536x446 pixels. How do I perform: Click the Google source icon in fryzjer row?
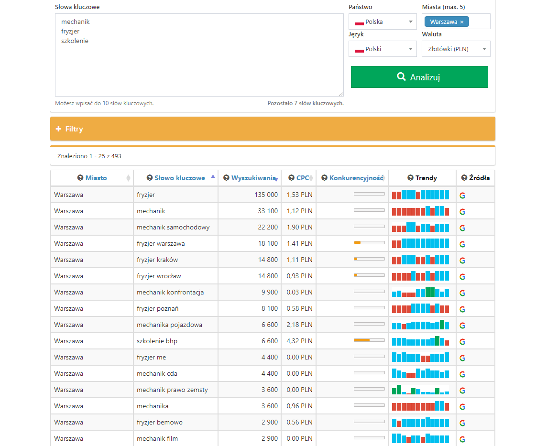tap(462, 195)
